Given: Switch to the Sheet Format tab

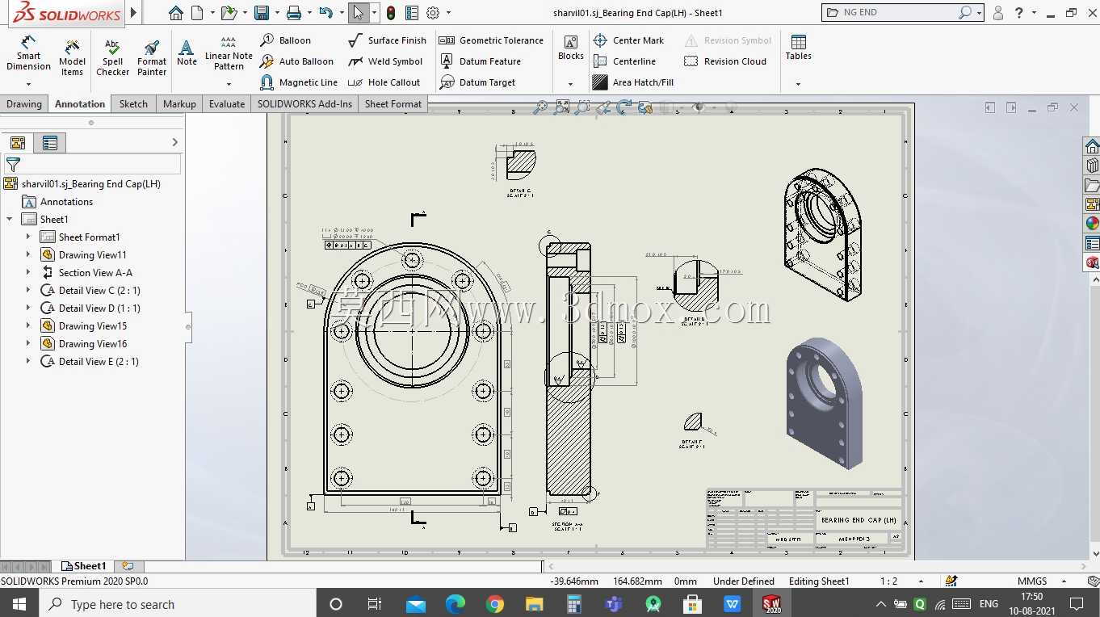Looking at the screenshot, I should (x=393, y=104).
